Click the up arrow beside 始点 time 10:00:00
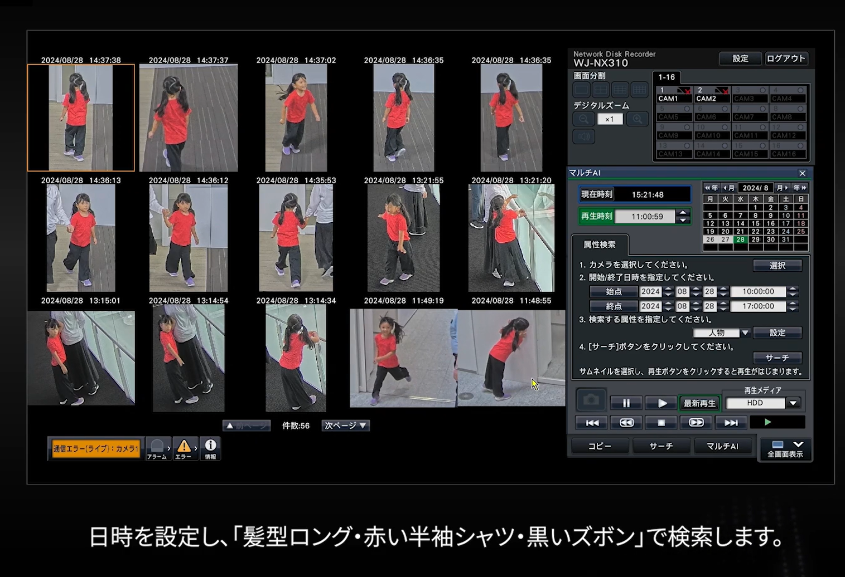The width and height of the screenshot is (845, 577). [x=793, y=288]
